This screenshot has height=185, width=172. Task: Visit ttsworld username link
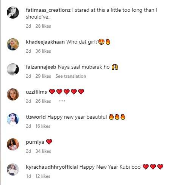point(36,117)
